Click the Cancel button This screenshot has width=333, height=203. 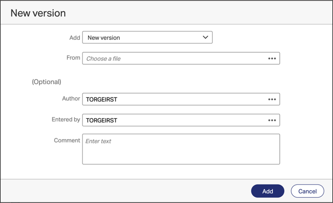point(307,191)
